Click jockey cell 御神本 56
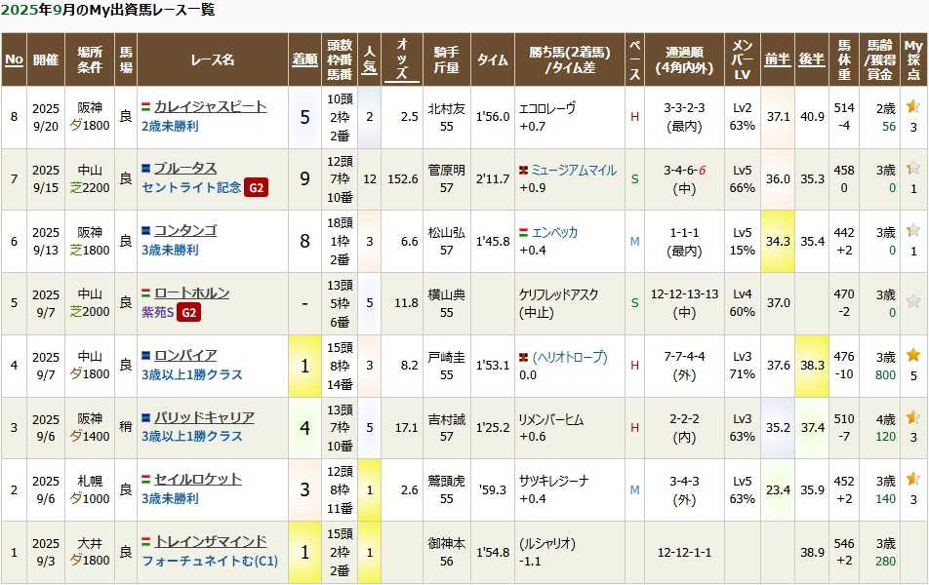The height and width of the screenshot is (585, 929). 447,552
